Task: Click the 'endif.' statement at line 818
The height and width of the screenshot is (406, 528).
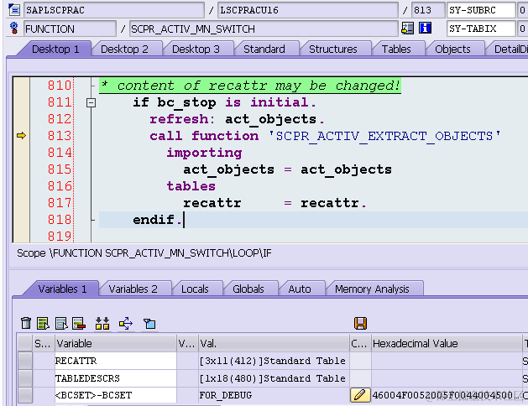Action: tap(157, 220)
